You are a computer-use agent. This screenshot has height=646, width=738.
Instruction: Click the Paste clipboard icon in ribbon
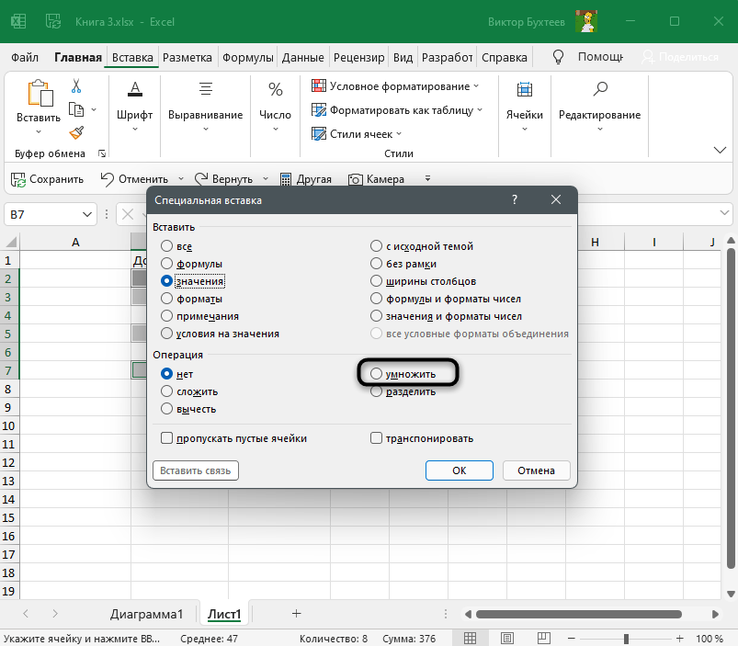click(39, 94)
